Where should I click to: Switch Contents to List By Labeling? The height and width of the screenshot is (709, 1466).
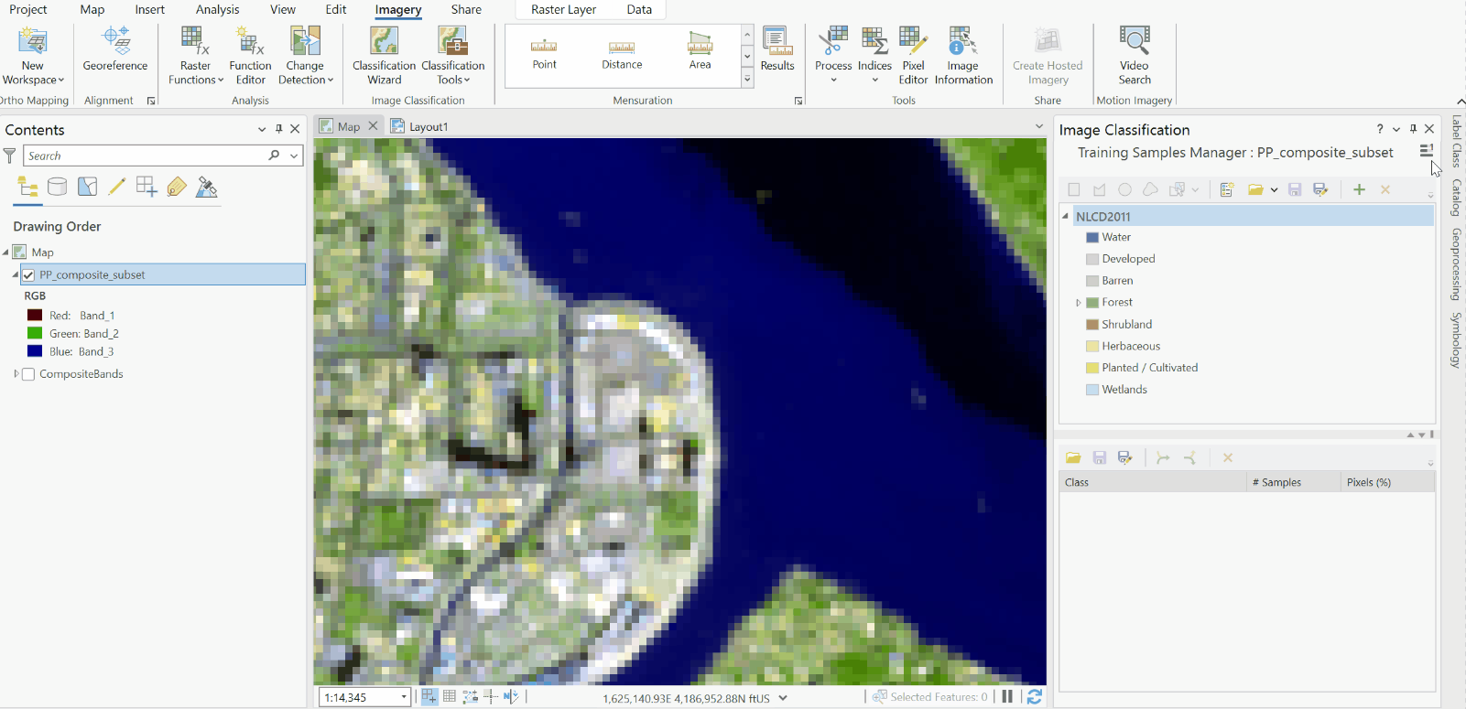[177, 188]
